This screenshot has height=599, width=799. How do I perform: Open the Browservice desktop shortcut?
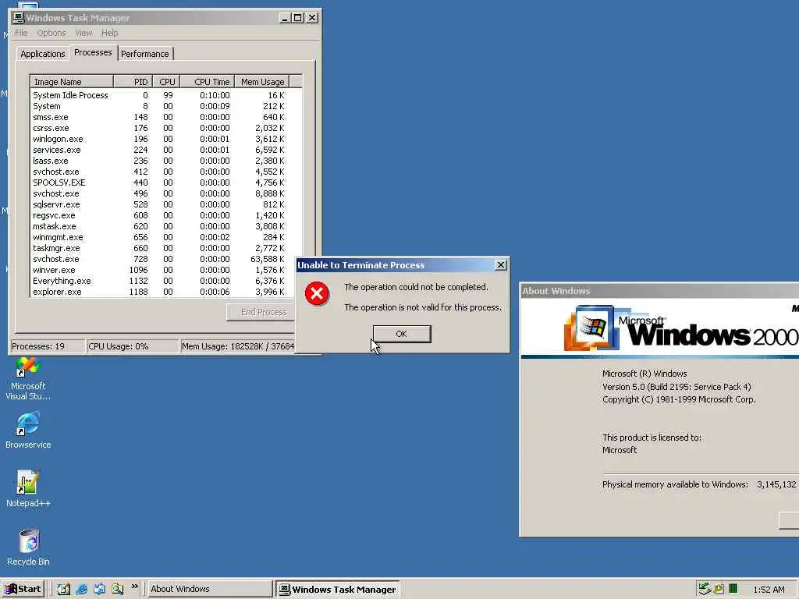coord(28,431)
